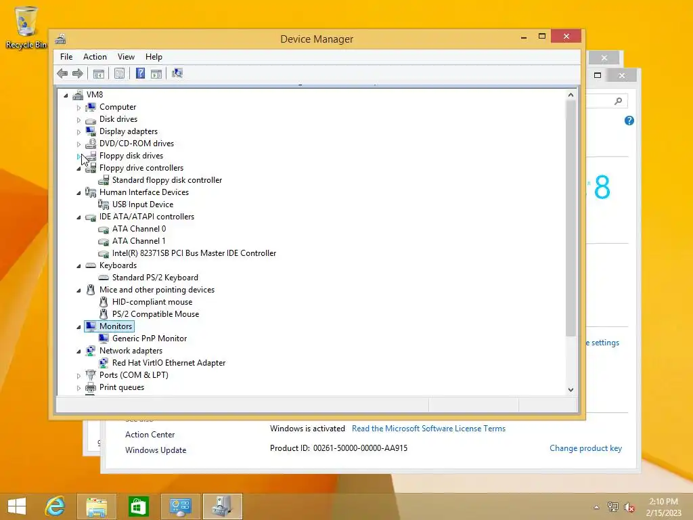Select Standard floppy disk controller
This screenshot has width=693, height=520.
[x=167, y=180]
